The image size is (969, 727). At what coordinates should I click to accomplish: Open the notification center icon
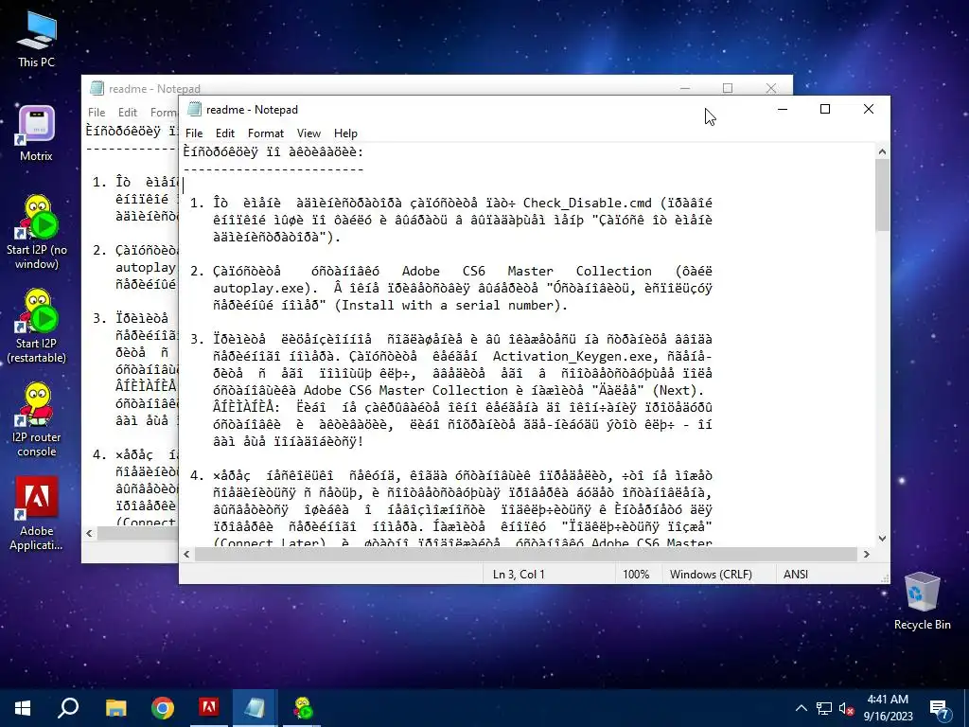pos(939,708)
